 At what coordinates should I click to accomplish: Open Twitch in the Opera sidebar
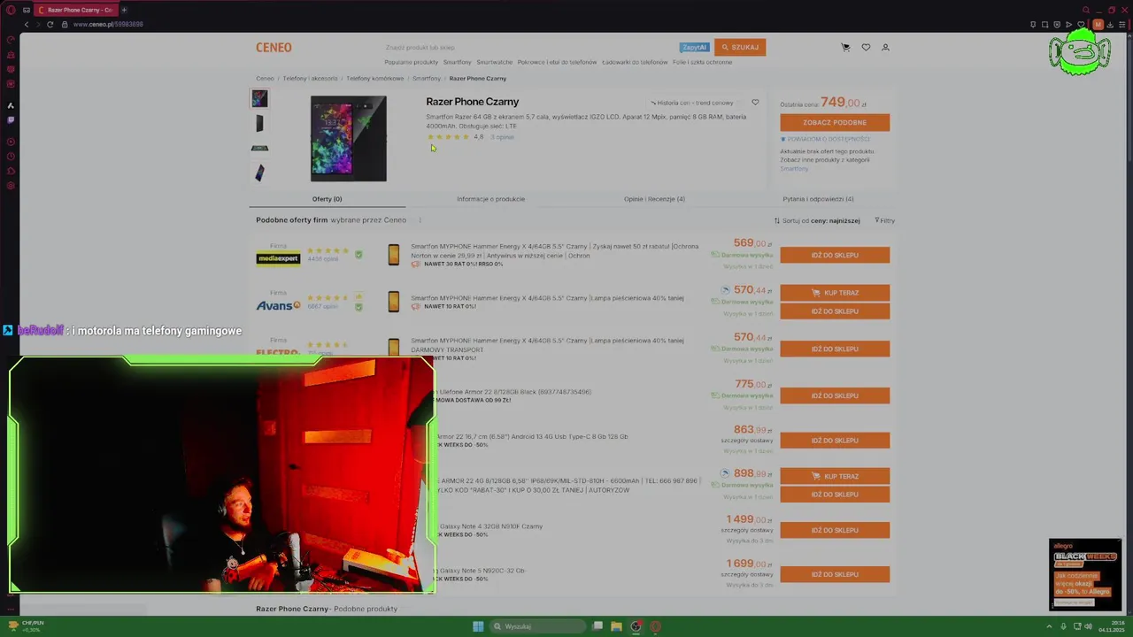11,119
